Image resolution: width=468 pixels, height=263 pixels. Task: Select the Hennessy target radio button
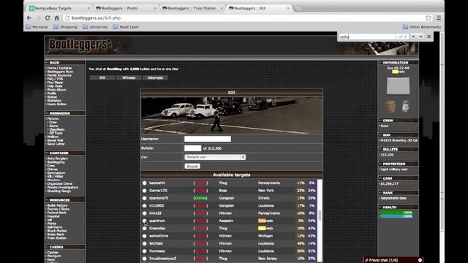tap(145, 251)
